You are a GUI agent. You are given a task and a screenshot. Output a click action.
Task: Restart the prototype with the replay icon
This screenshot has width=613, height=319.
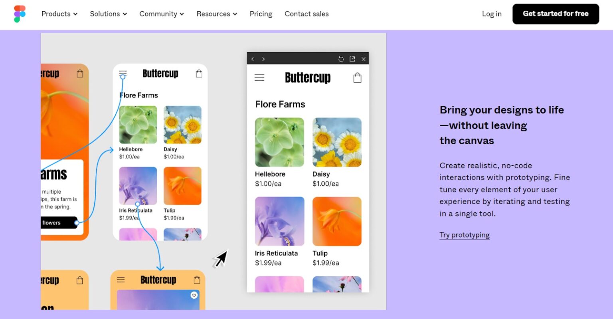[340, 59]
